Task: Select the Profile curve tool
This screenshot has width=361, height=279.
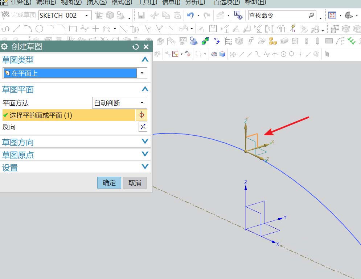Action: click(5, 29)
